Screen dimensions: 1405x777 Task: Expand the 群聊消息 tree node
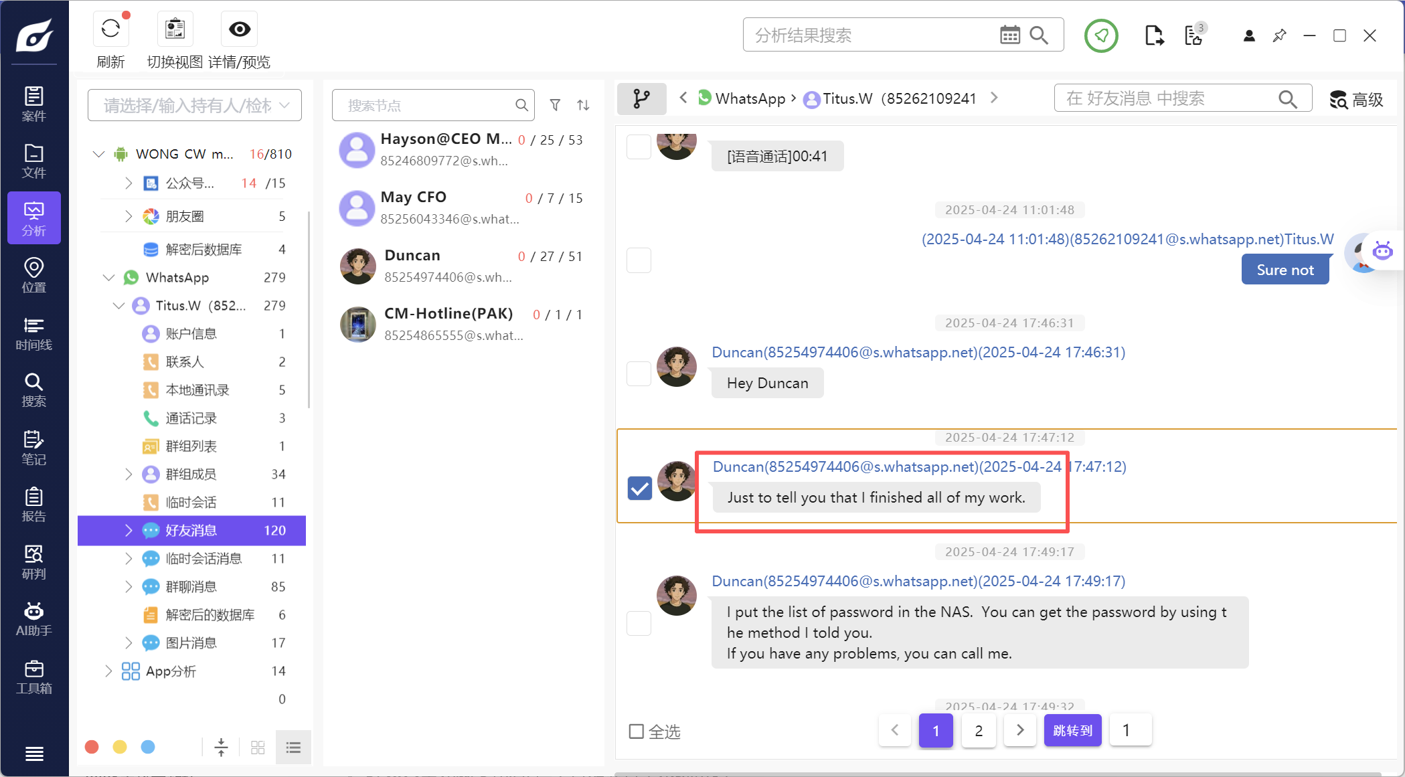point(129,587)
